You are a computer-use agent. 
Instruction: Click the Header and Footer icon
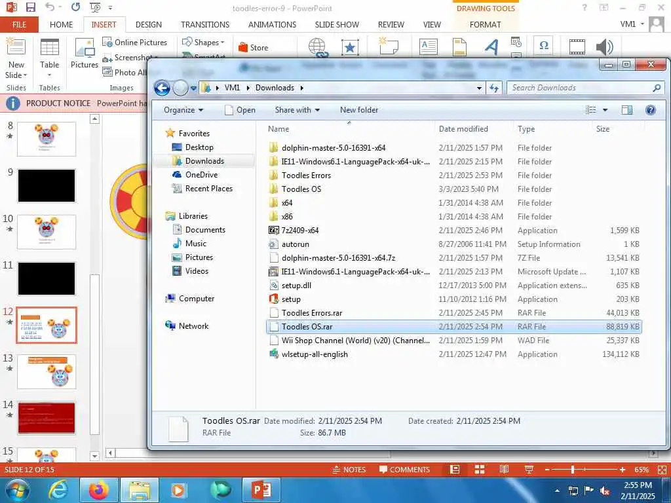point(459,47)
